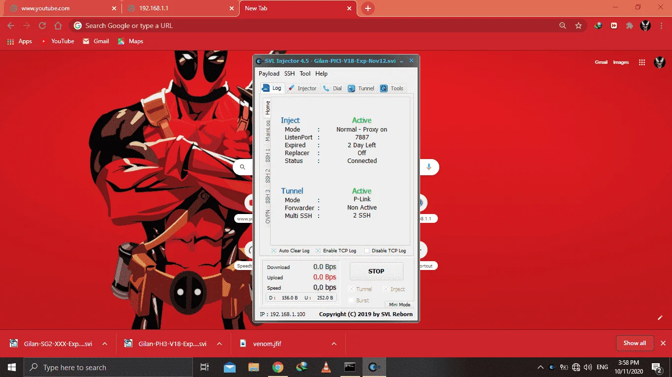Click Show all downloads button
Viewport: 672px width, 377px height.
click(x=635, y=343)
